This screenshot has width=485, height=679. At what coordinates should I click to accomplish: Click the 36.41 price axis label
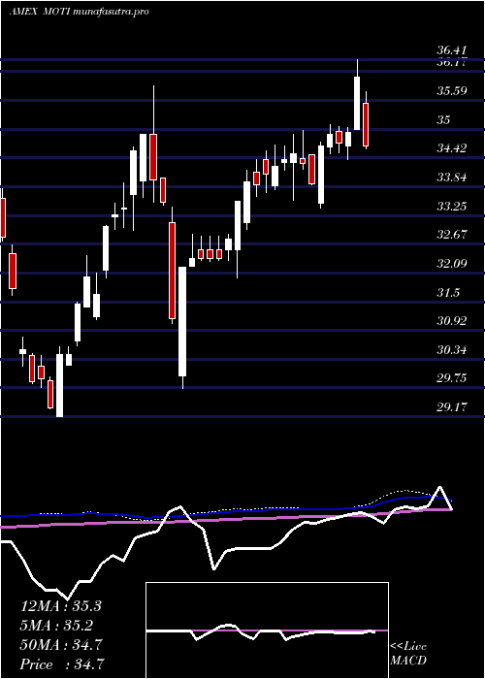(452, 51)
